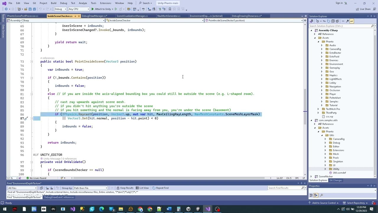Open the All Files scope dropdown
Image resolution: width=378 pixels, height=213 pixels.
pos(22,188)
